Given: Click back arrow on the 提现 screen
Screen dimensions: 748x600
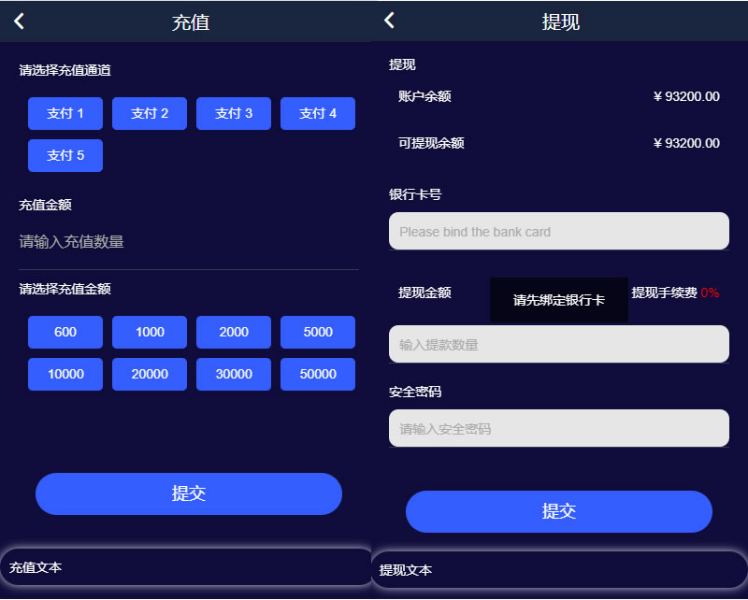Looking at the screenshot, I should point(390,21).
